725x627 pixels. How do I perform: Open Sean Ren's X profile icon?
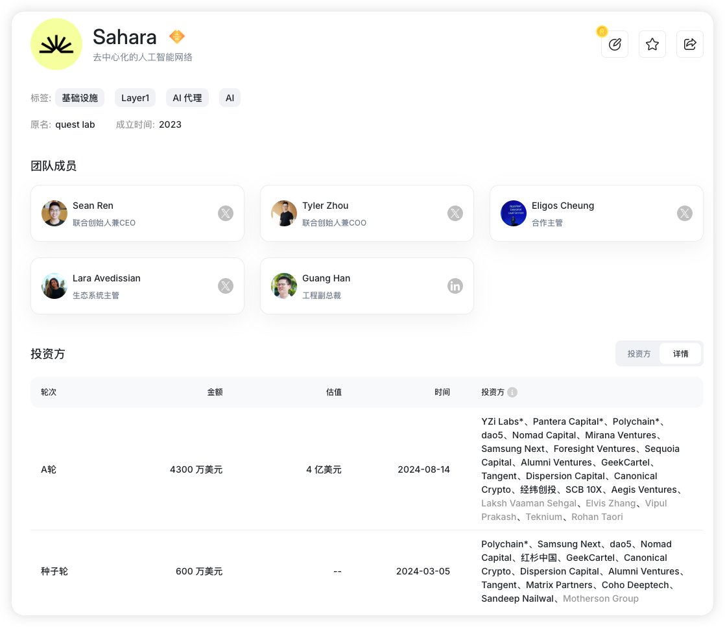(x=226, y=213)
